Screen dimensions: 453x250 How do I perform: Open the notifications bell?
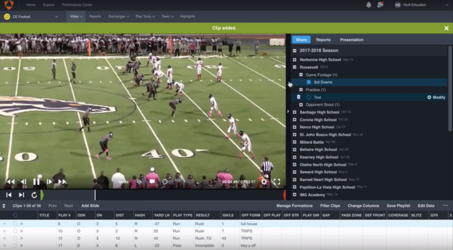point(369,5)
